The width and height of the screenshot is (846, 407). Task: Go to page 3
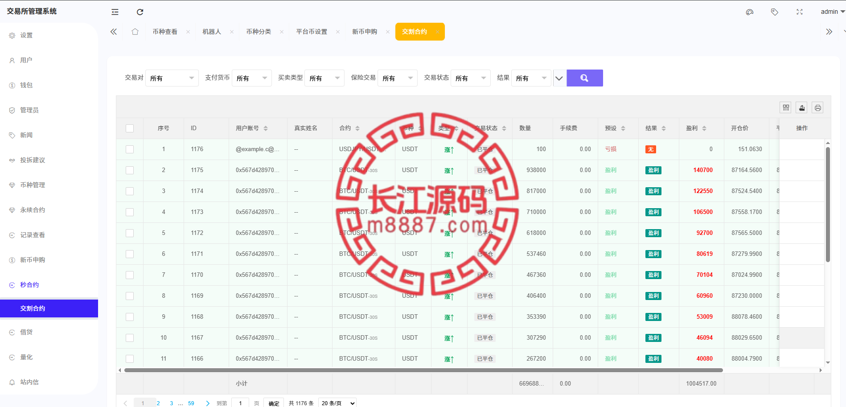(x=172, y=403)
